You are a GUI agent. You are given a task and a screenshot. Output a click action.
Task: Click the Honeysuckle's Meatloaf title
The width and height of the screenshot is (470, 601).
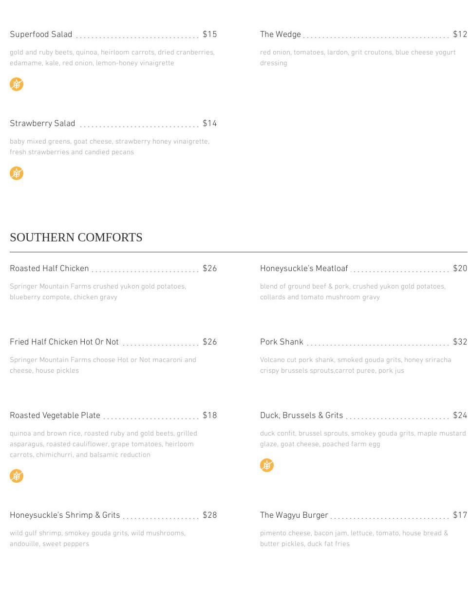click(304, 269)
